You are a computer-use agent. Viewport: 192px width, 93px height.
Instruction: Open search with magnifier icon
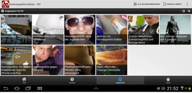pyautogui.click(x=189, y=11)
